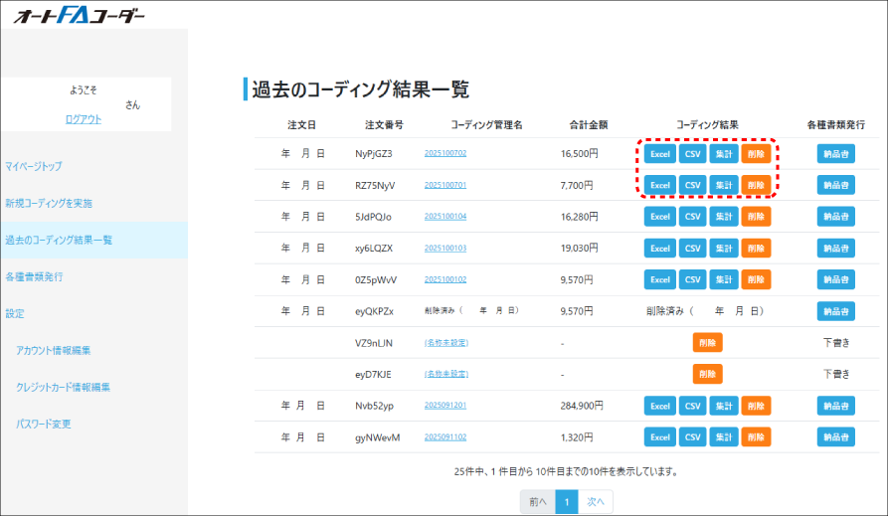
Task: Go to next page with 次へ
Action: (595, 502)
